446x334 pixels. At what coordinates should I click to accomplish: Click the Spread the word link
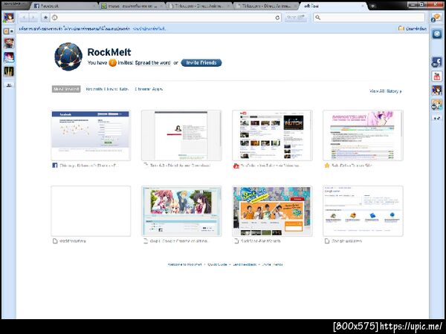152,63
